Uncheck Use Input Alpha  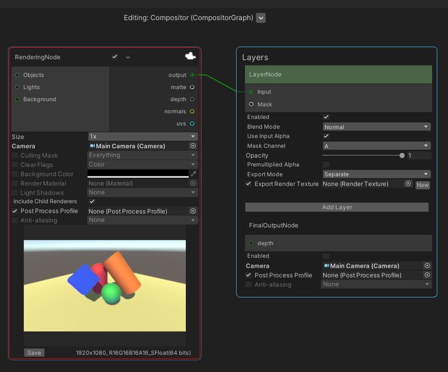tap(328, 136)
